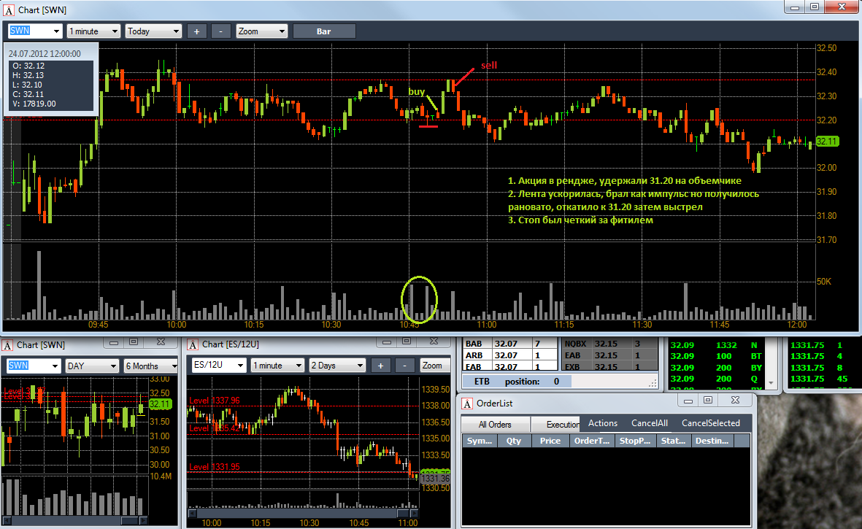Close the OrderList window
The width and height of the screenshot is (862, 529).
(735, 401)
